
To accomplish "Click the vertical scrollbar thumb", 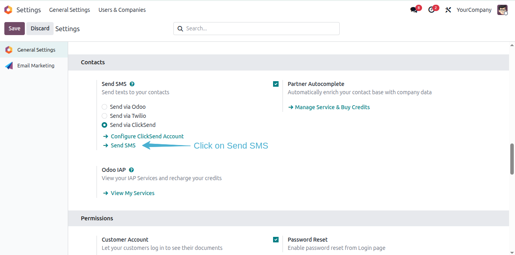I will coord(512,159).
